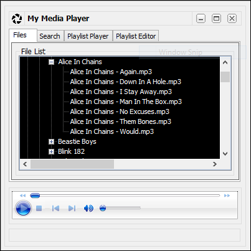251x251 pixels.
Task: Collapse the Alice In Chains folder
Action: (51, 62)
